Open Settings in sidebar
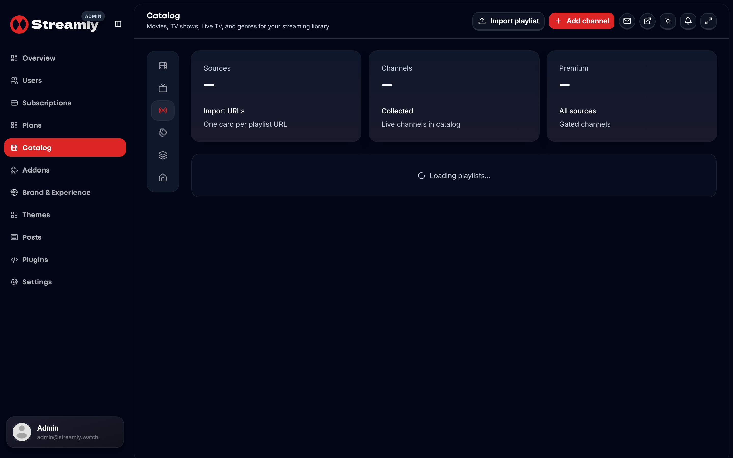Screen dimensions: 733x458 (65, 282)
